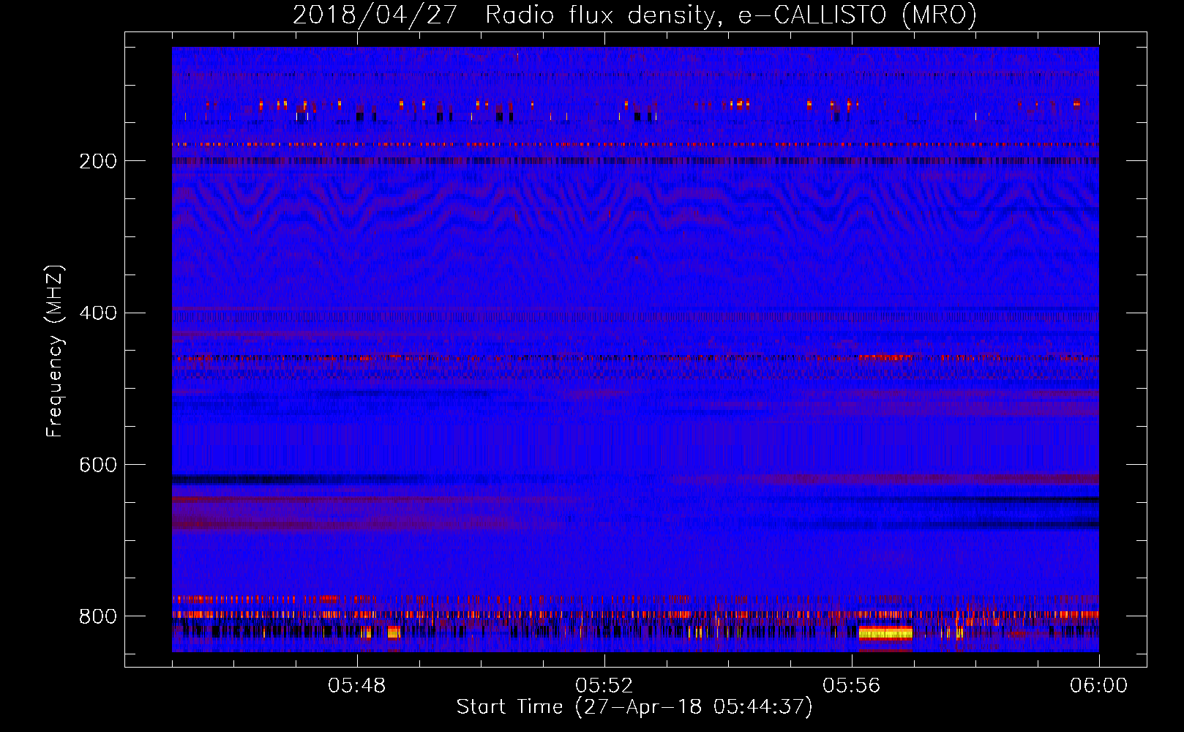Screen dimensions: 1184x732
Task: Click the bright yellow burst after 05:56
Action: pyautogui.click(x=885, y=633)
